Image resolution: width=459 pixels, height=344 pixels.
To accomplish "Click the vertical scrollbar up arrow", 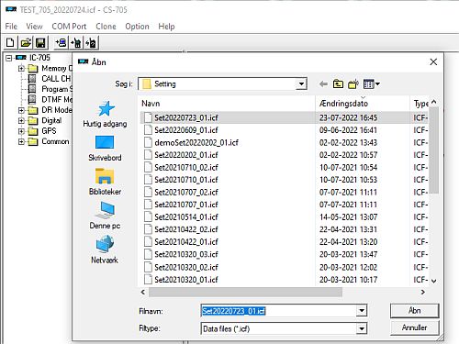I will [434, 102].
